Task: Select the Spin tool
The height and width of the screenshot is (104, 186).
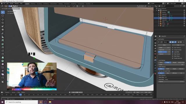Action: (x=3, y=61)
